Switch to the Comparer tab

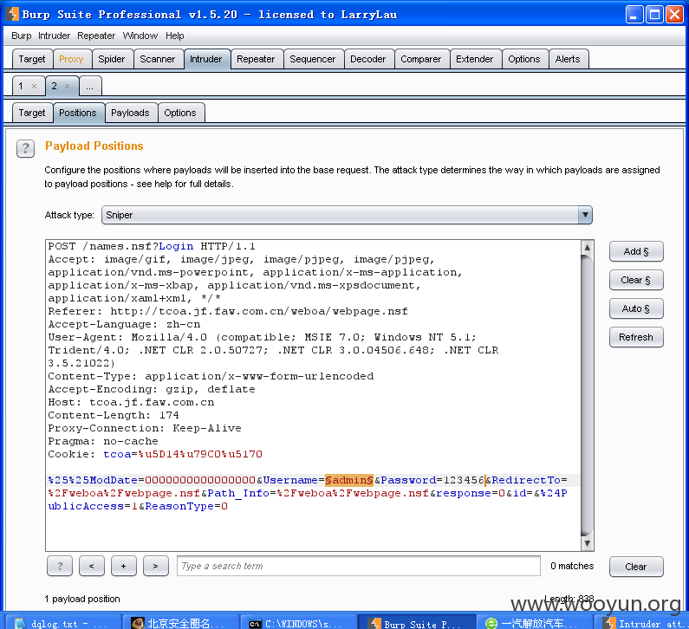tap(420, 59)
